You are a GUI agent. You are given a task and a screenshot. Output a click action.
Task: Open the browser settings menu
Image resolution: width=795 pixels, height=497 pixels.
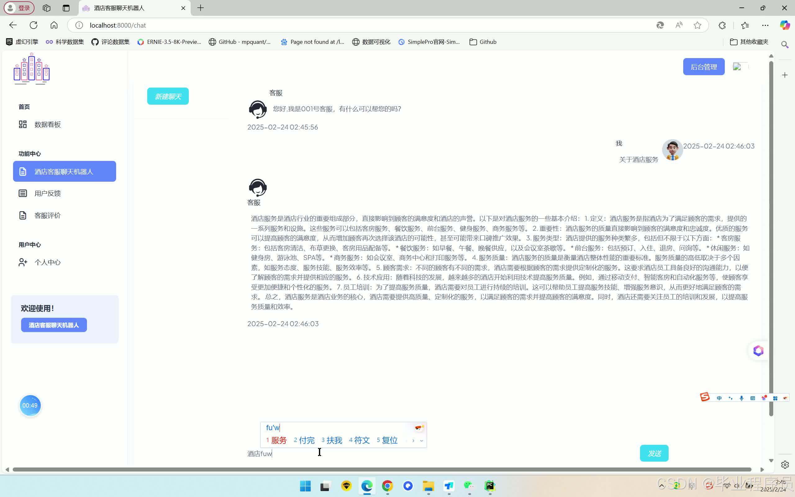(766, 25)
